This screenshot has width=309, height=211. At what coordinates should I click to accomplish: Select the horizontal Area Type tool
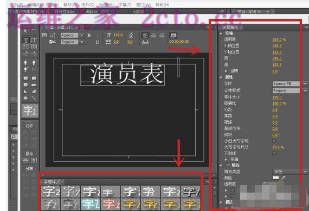click(25, 47)
